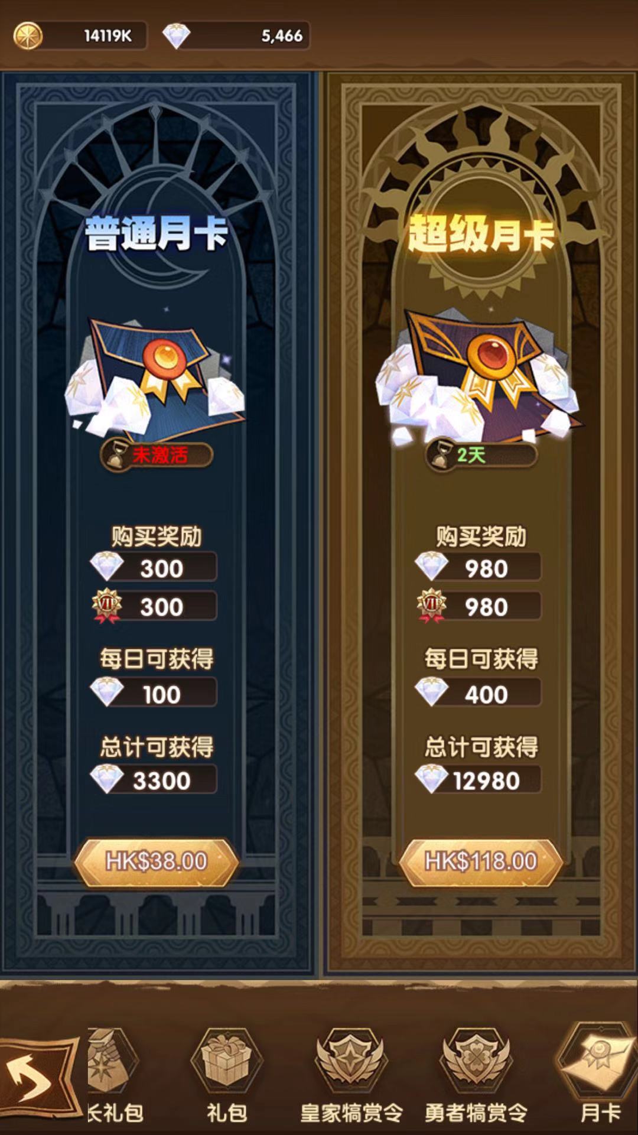The image size is (638, 1135).
Task: Tap the gold coin icon
Action: 28,35
